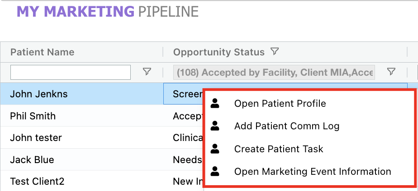The width and height of the screenshot is (418, 191).
Task: Select the John tester patient row
Action: pos(36,138)
